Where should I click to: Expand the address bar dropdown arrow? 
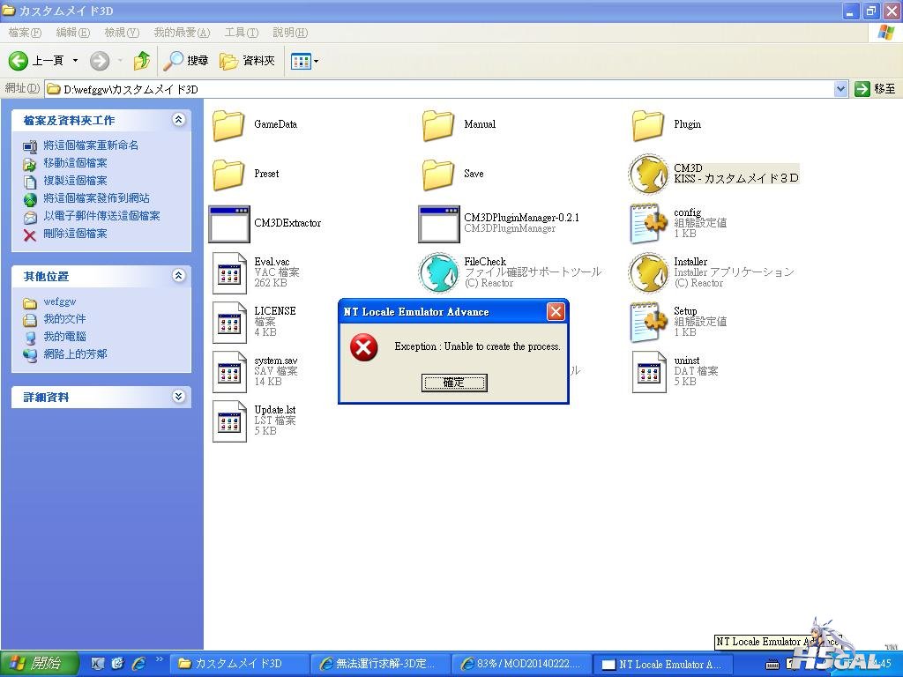coord(840,89)
